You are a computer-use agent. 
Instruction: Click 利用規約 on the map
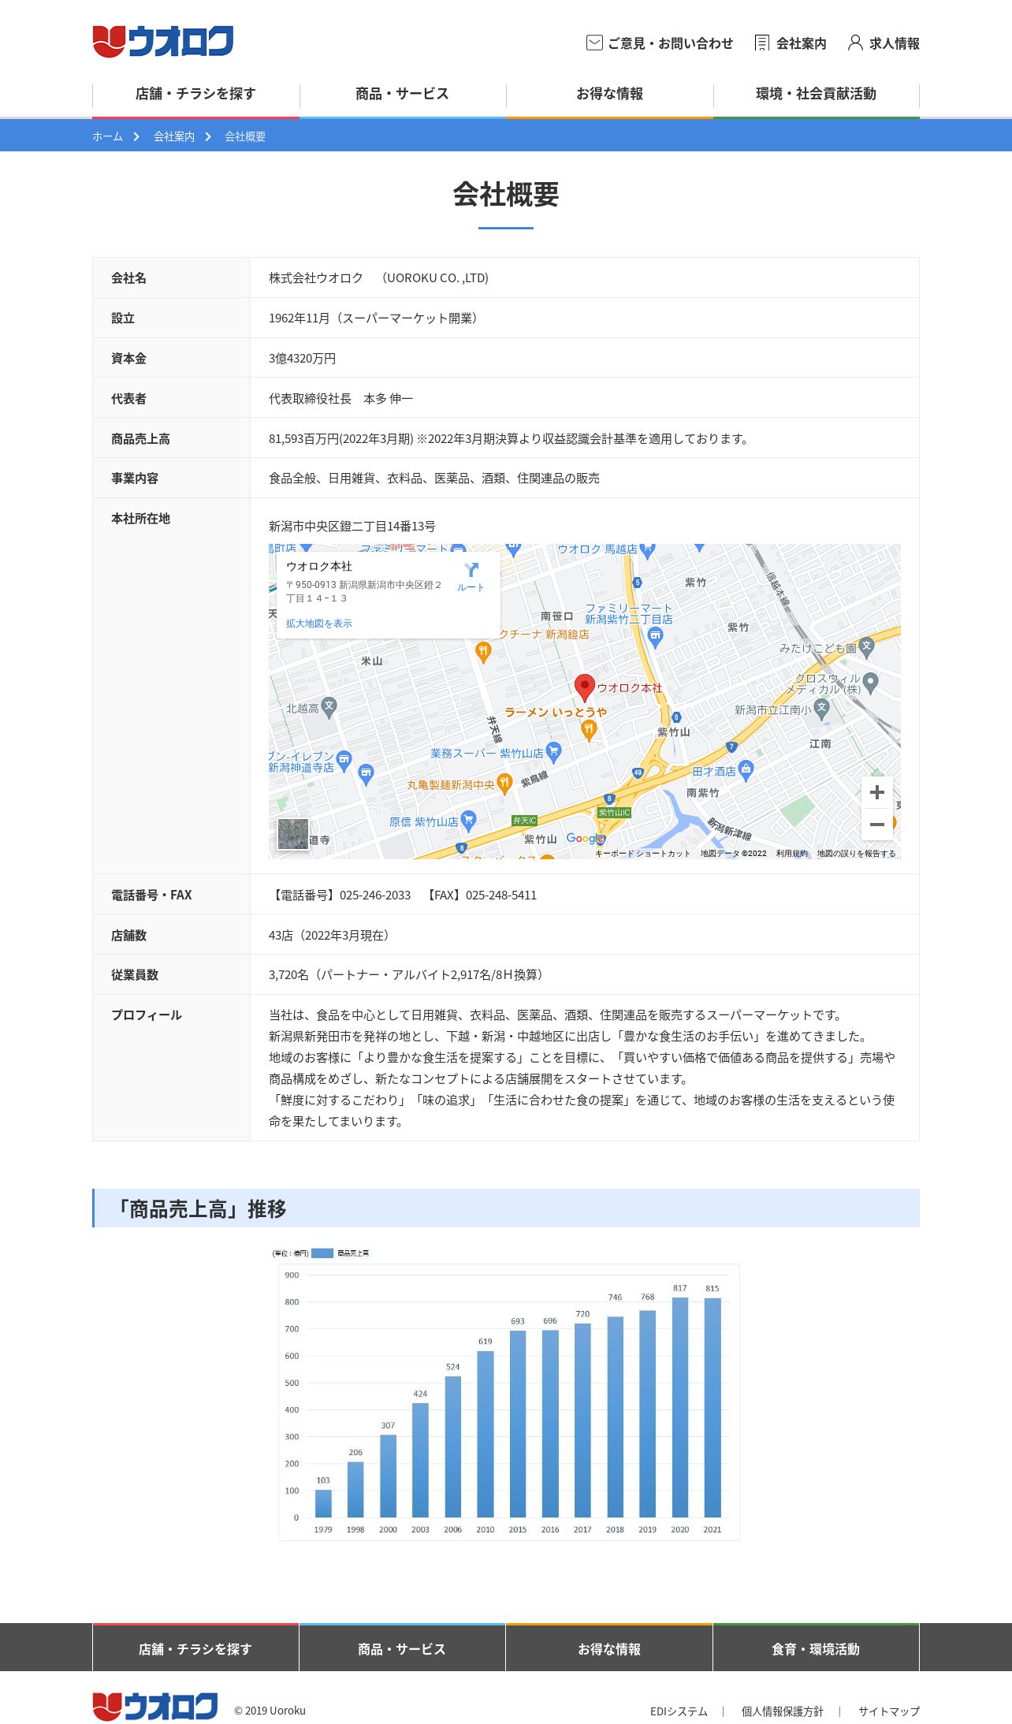792,854
